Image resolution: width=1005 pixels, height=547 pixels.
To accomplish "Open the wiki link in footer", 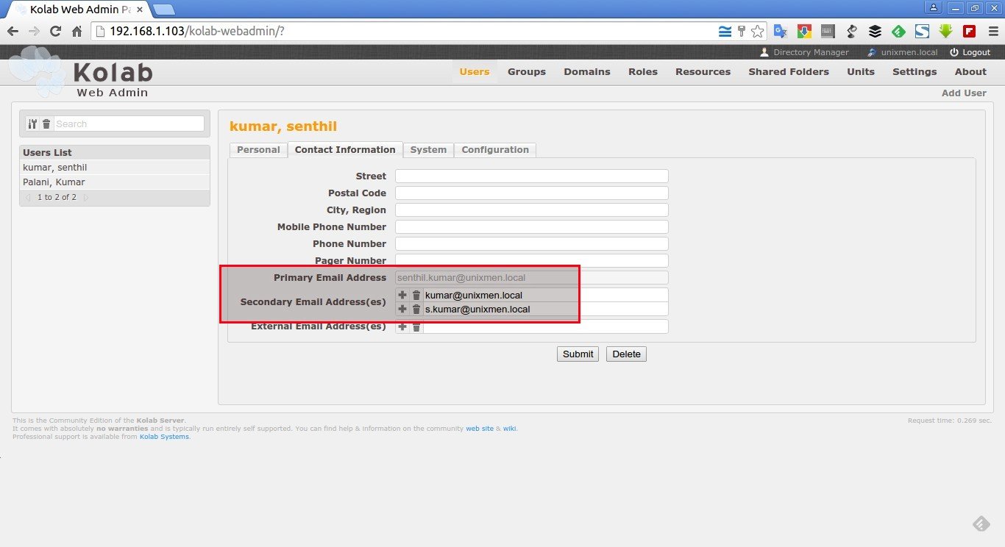I will pos(509,429).
